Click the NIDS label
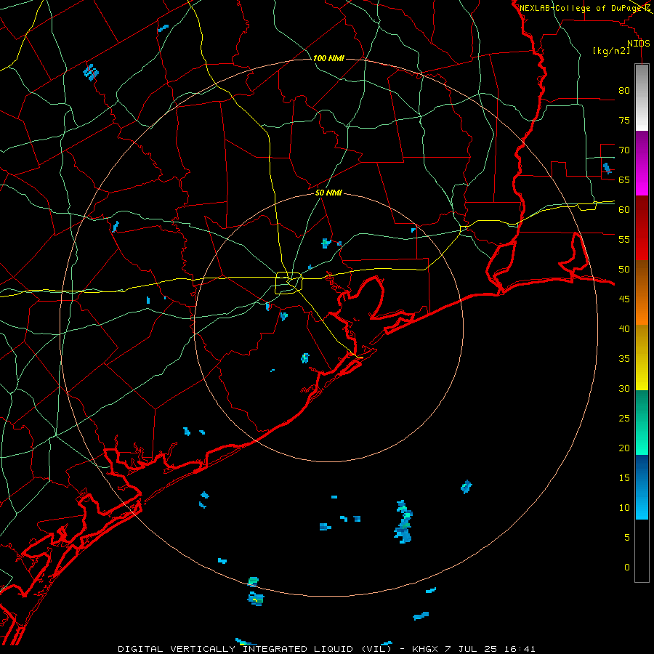654x654 pixels. tap(639, 44)
